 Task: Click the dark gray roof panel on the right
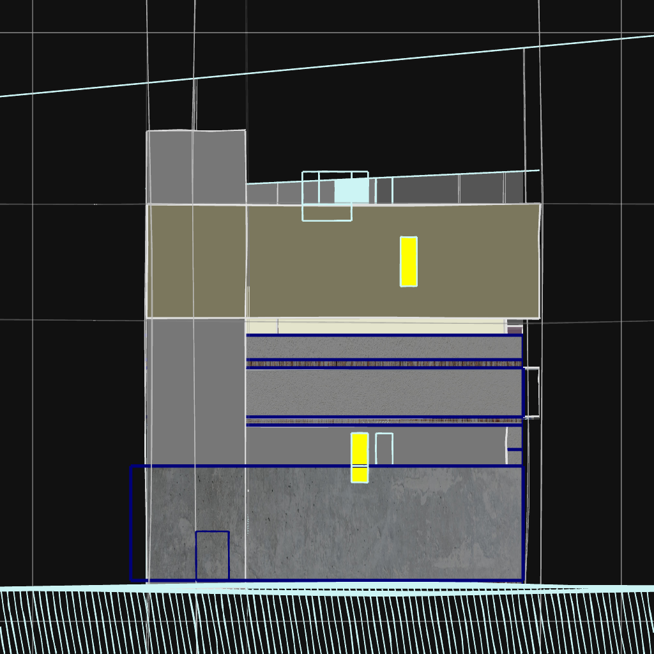tap(482, 189)
